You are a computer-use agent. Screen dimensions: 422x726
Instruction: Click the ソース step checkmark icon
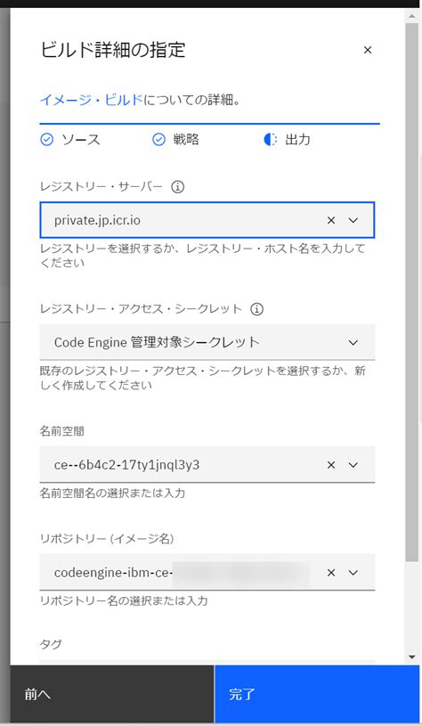46,139
